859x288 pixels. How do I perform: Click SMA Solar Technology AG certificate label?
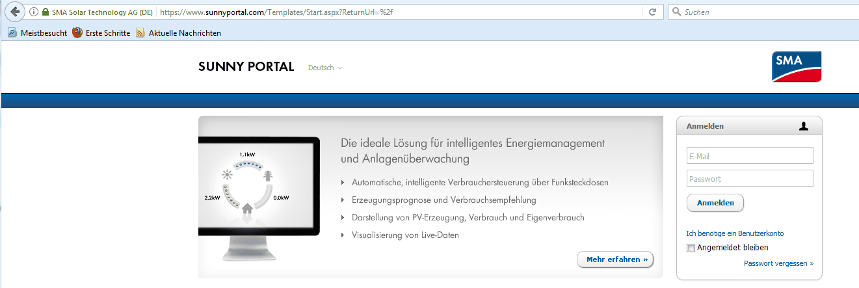[x=102, y=12]
